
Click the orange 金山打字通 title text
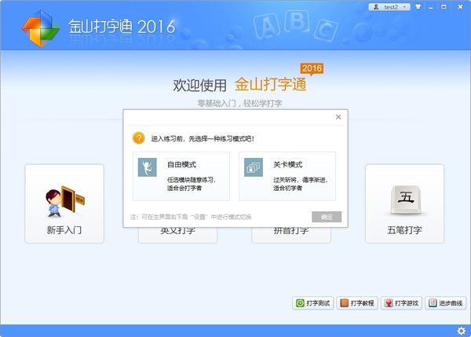(270, 84)
